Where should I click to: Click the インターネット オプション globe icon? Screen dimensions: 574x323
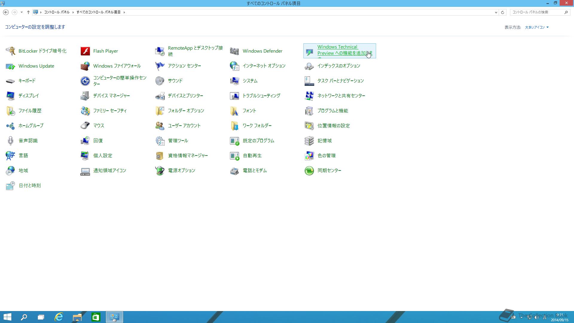pos(235,66)
